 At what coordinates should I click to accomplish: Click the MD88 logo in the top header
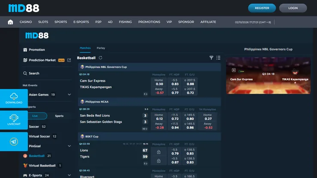[24, 8]
